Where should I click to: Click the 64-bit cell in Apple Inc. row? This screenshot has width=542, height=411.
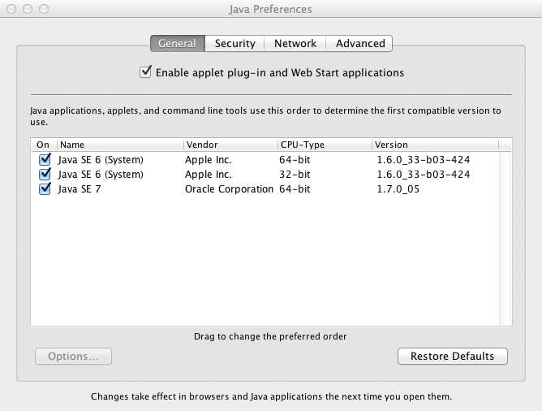(x=295, y=160)
